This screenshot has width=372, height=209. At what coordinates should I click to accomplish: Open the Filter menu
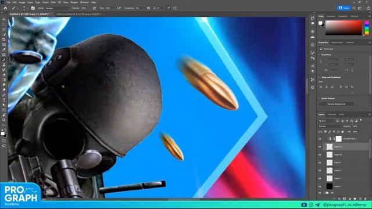[53, 2]
